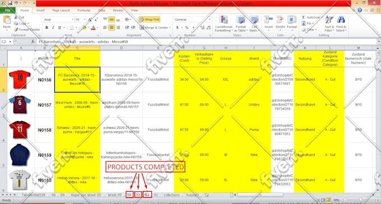The width and height of the screenshot is (381, 204).
Task: Click the Insert Function fx button
Action: (x=33, y=42)
